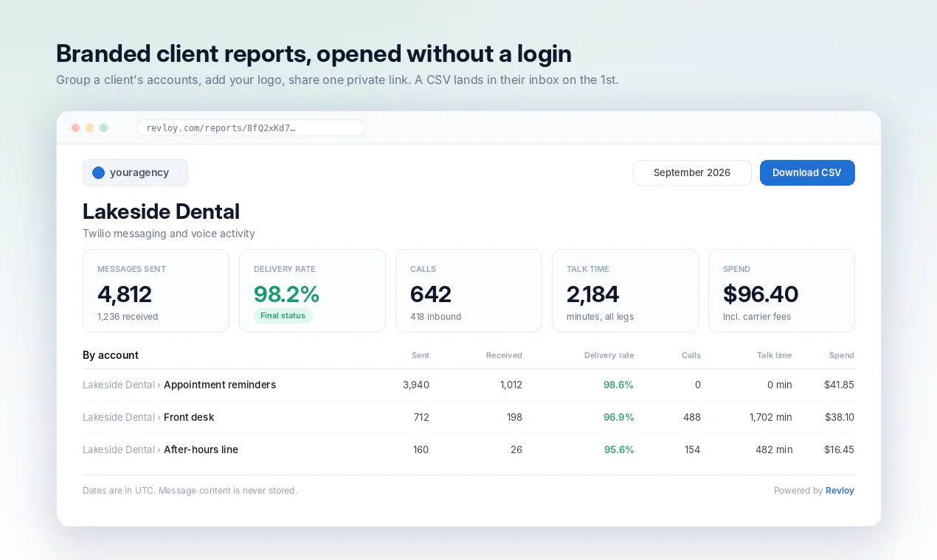Viewport: 937px width, 560px height.
Task: Click the Lakeside Dental report title
Action: [x=161, y=211]
